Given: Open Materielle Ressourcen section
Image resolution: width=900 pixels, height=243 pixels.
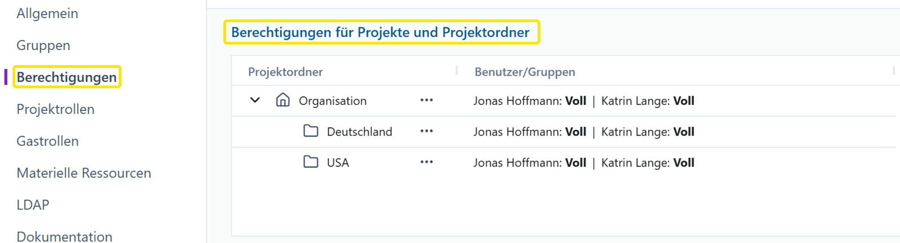Looking at the screenshot, I should 83,173.
